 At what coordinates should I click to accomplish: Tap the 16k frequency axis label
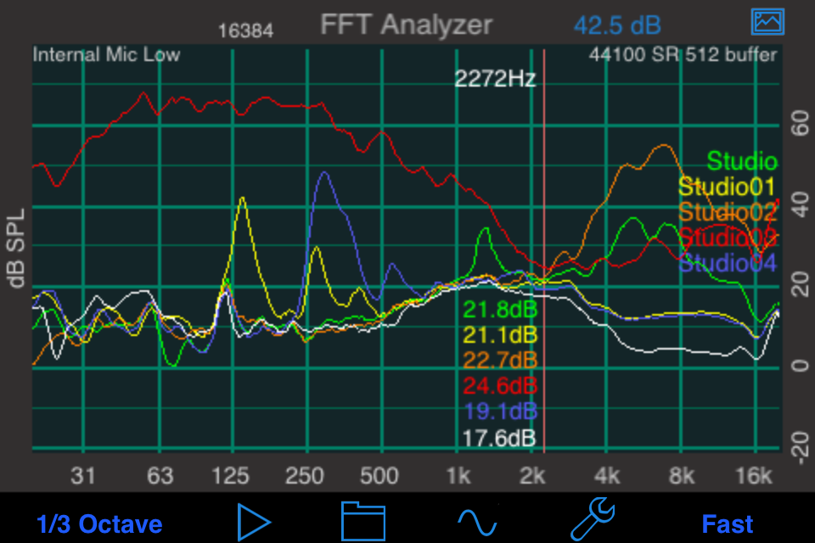coord(754,475)
